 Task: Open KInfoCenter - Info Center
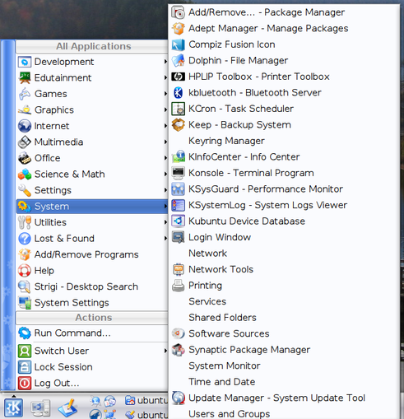click(284, 157)
